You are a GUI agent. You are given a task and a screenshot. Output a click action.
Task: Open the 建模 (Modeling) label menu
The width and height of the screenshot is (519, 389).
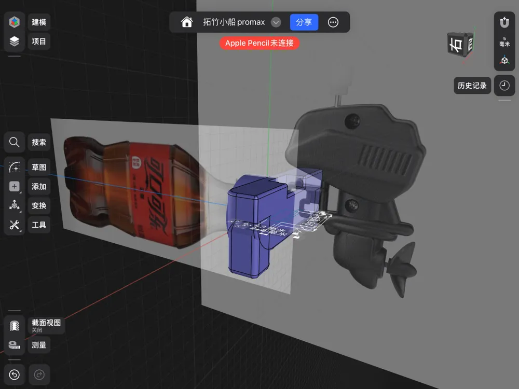(x=39, y=22)
